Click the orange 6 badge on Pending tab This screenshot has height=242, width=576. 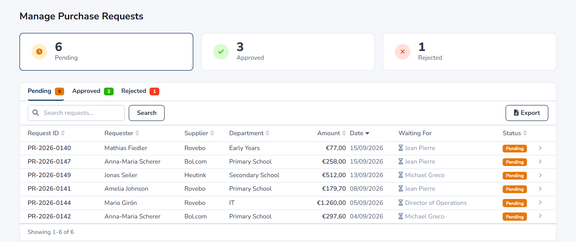[60, 91]
